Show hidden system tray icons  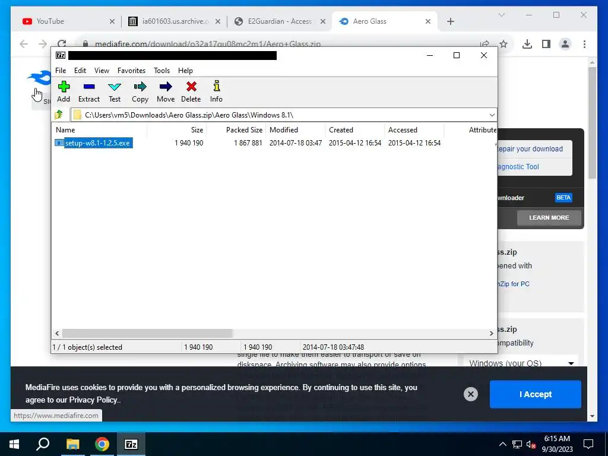click(502, 444)
